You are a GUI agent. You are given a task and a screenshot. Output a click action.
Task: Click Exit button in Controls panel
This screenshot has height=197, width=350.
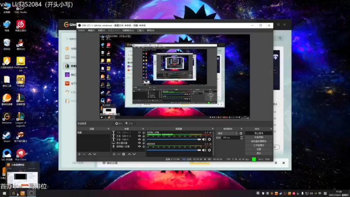259,153
